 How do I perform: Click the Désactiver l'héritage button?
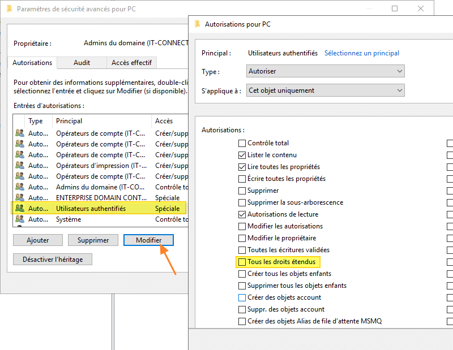[x=53, y=260]
